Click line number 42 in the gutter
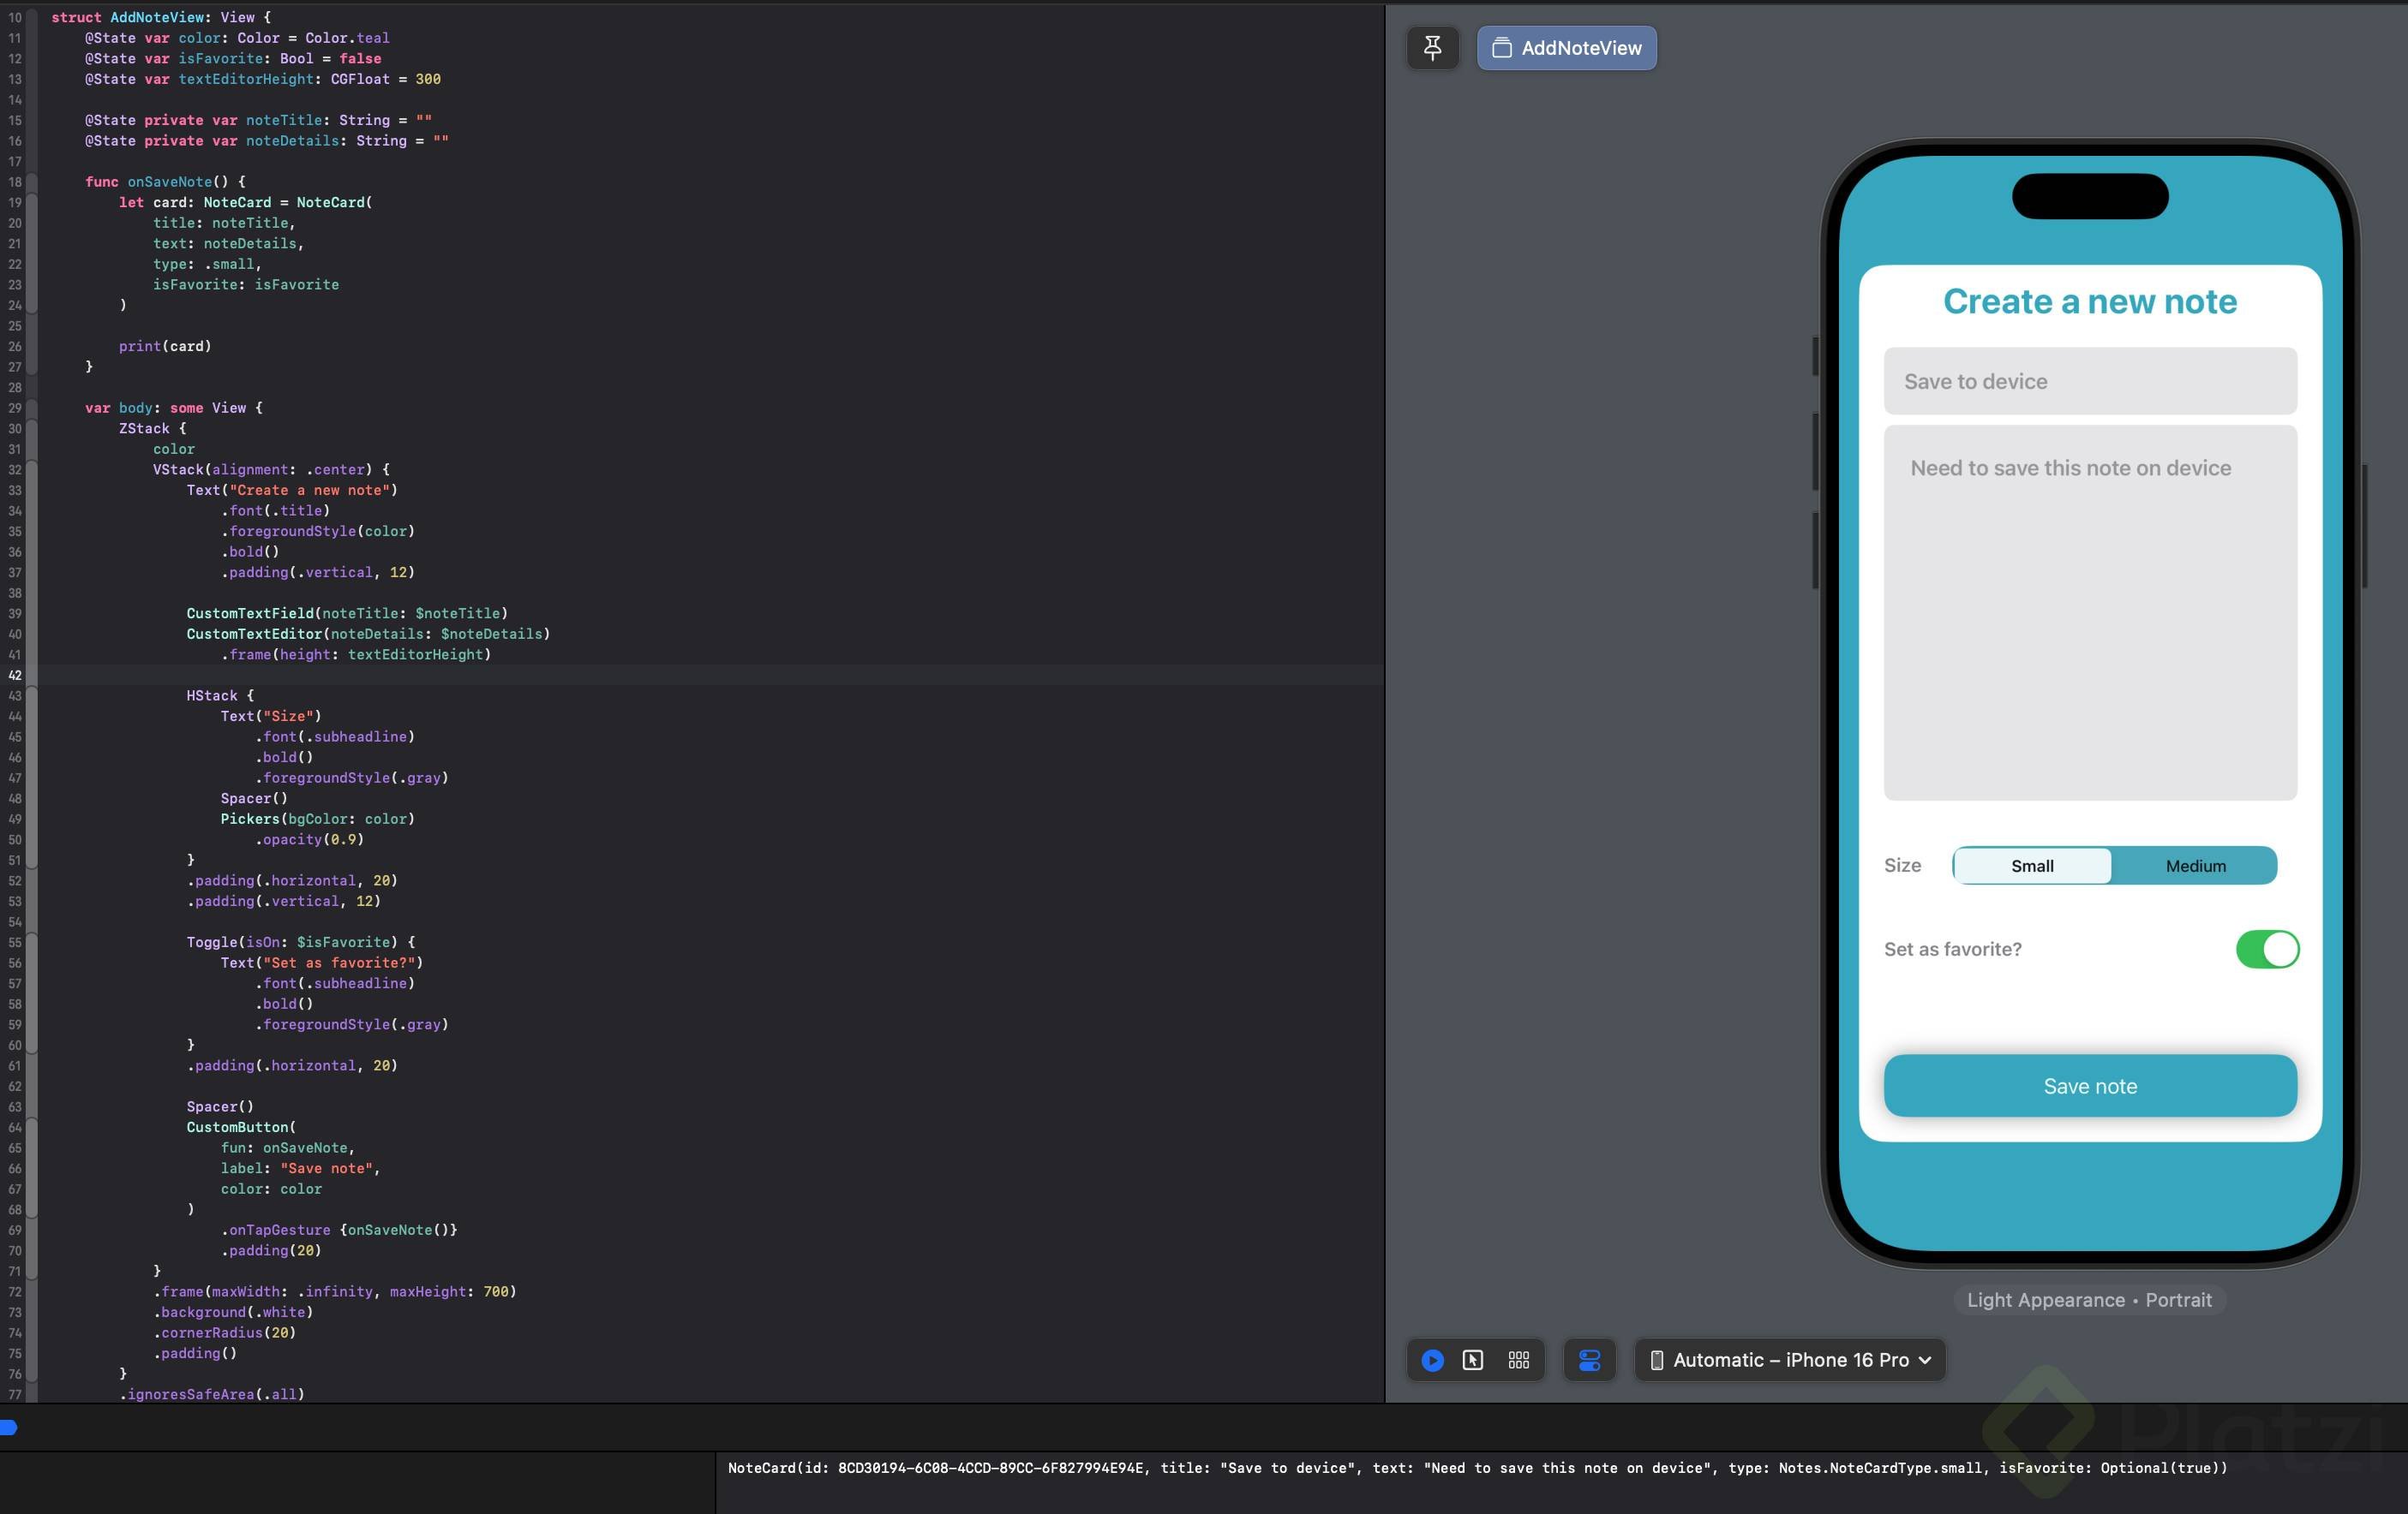This screenshot has height=1514, width=2408. click(x=15, y=676)
